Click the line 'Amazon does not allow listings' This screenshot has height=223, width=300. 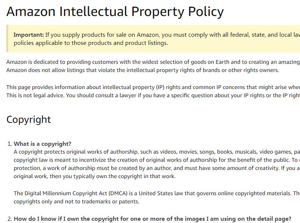coord(142,70)
